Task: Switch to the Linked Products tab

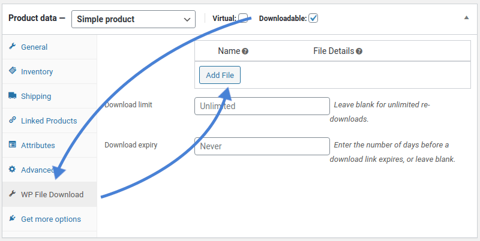Action: [49, 120]
